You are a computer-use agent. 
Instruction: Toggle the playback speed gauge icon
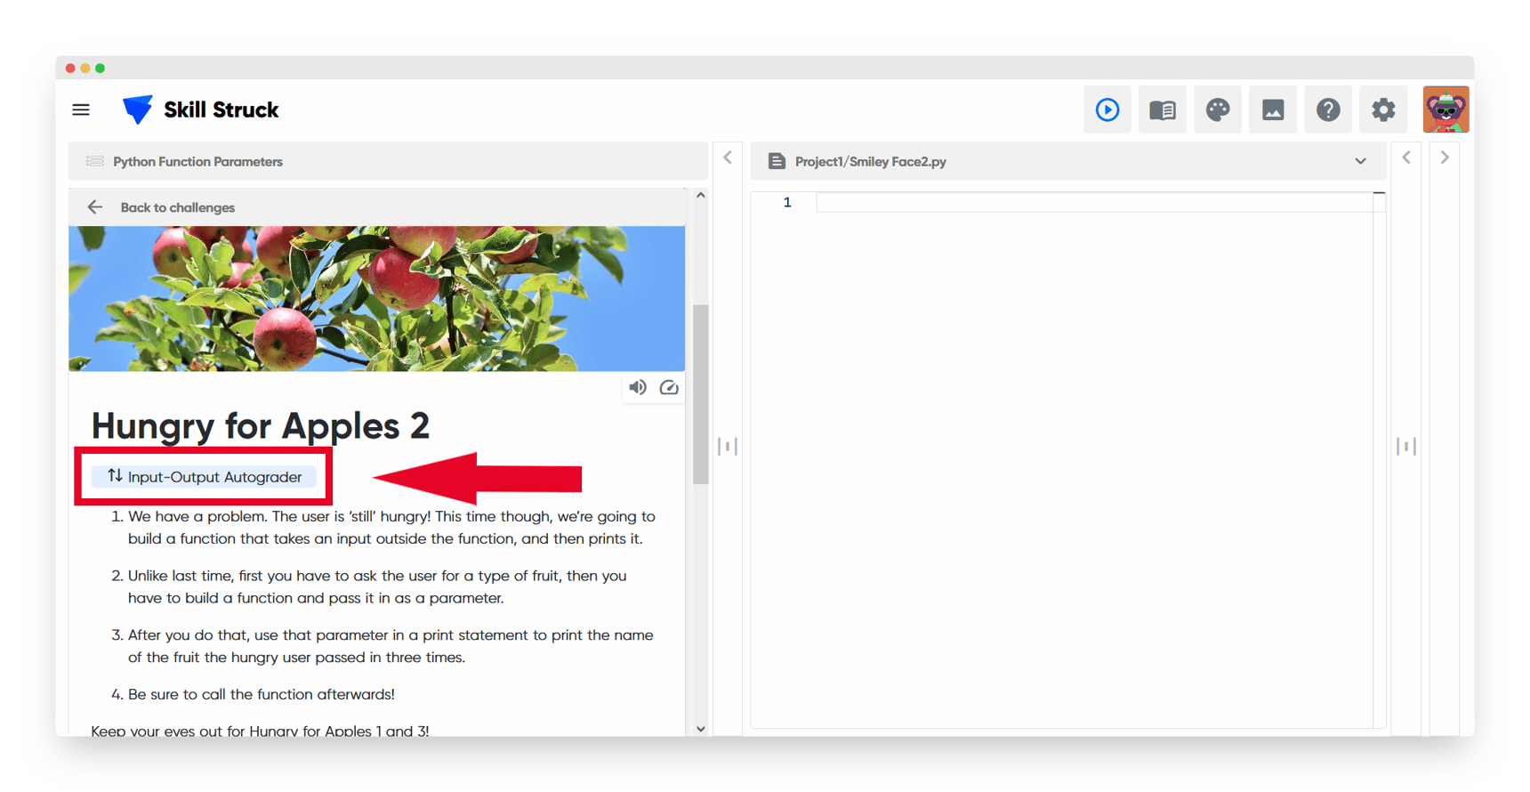click(669, 387)
